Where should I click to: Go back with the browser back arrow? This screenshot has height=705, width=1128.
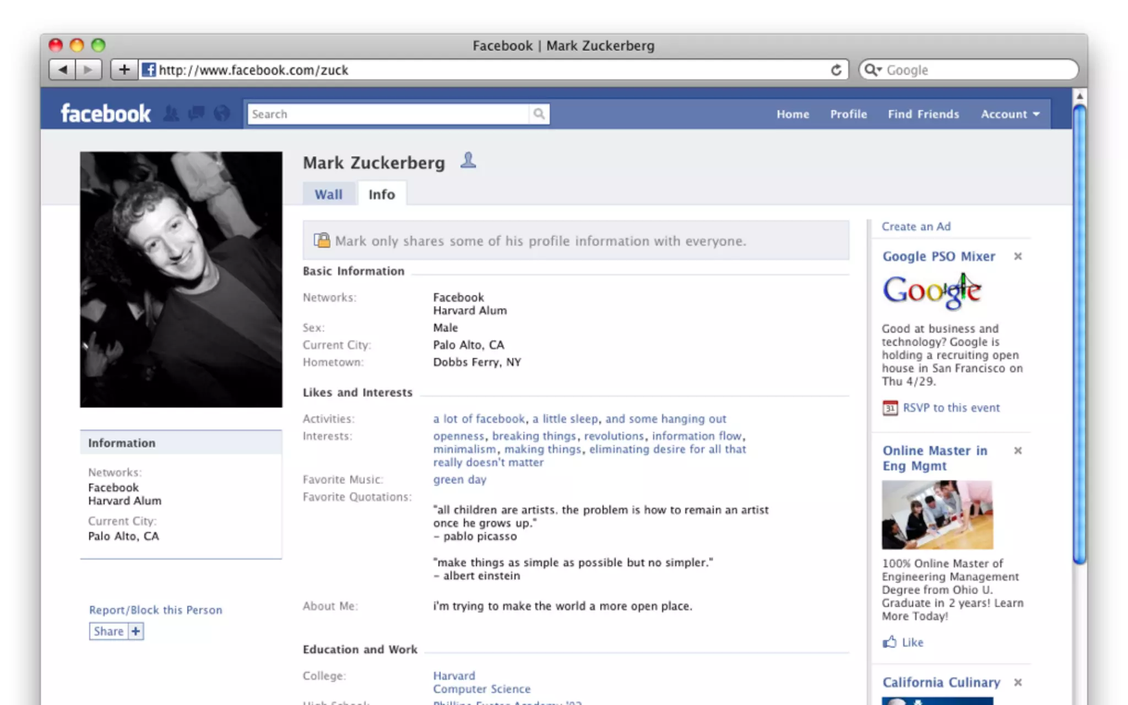click(62, 70)
